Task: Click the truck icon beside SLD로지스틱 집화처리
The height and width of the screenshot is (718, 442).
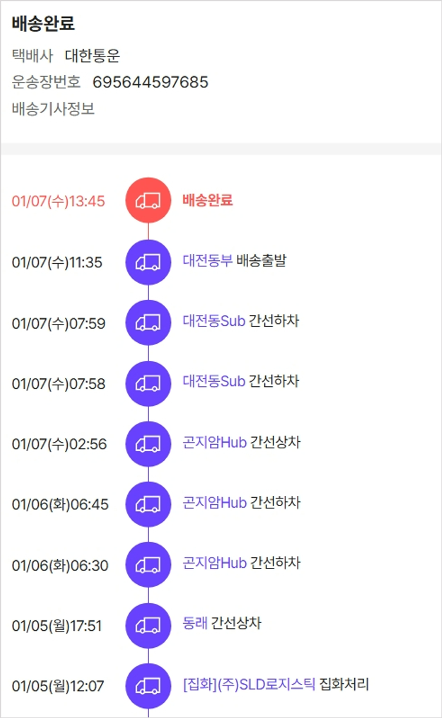Action: point(148,686)
